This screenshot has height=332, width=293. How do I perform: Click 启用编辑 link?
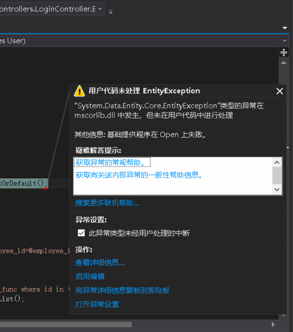point(90,276)
